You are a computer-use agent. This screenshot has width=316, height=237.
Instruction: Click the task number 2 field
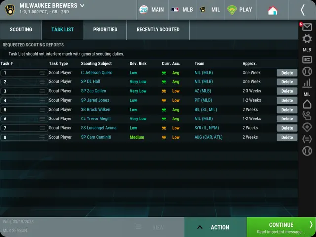24,82
